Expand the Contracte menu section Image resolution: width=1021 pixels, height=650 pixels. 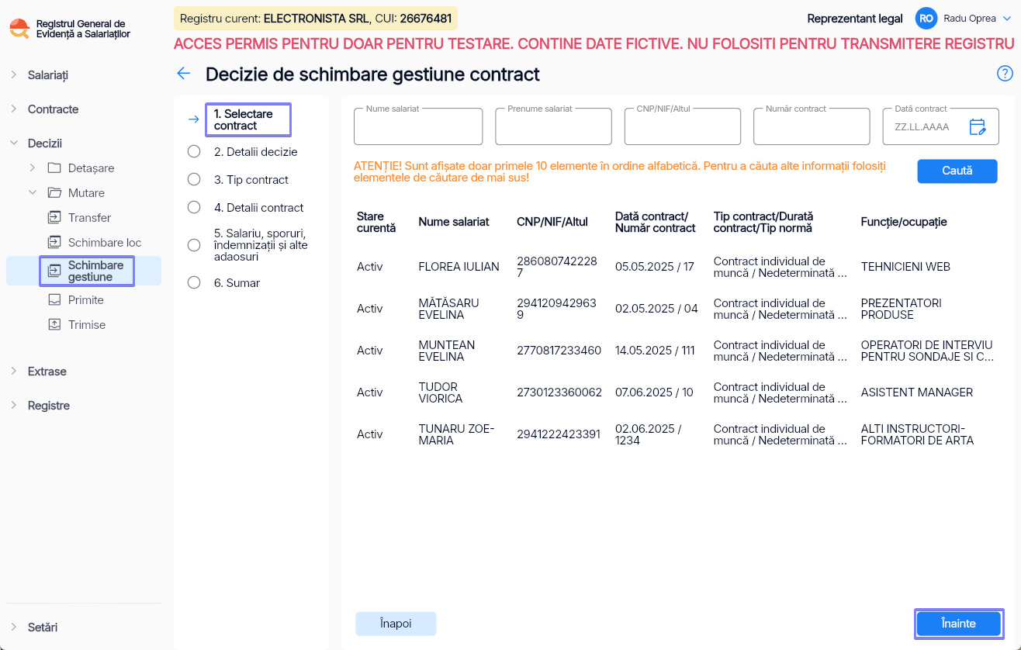tap(13, 109)
